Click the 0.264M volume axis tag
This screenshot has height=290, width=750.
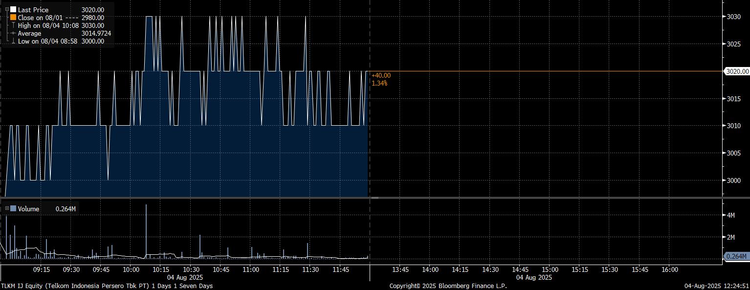click(736, 256)
